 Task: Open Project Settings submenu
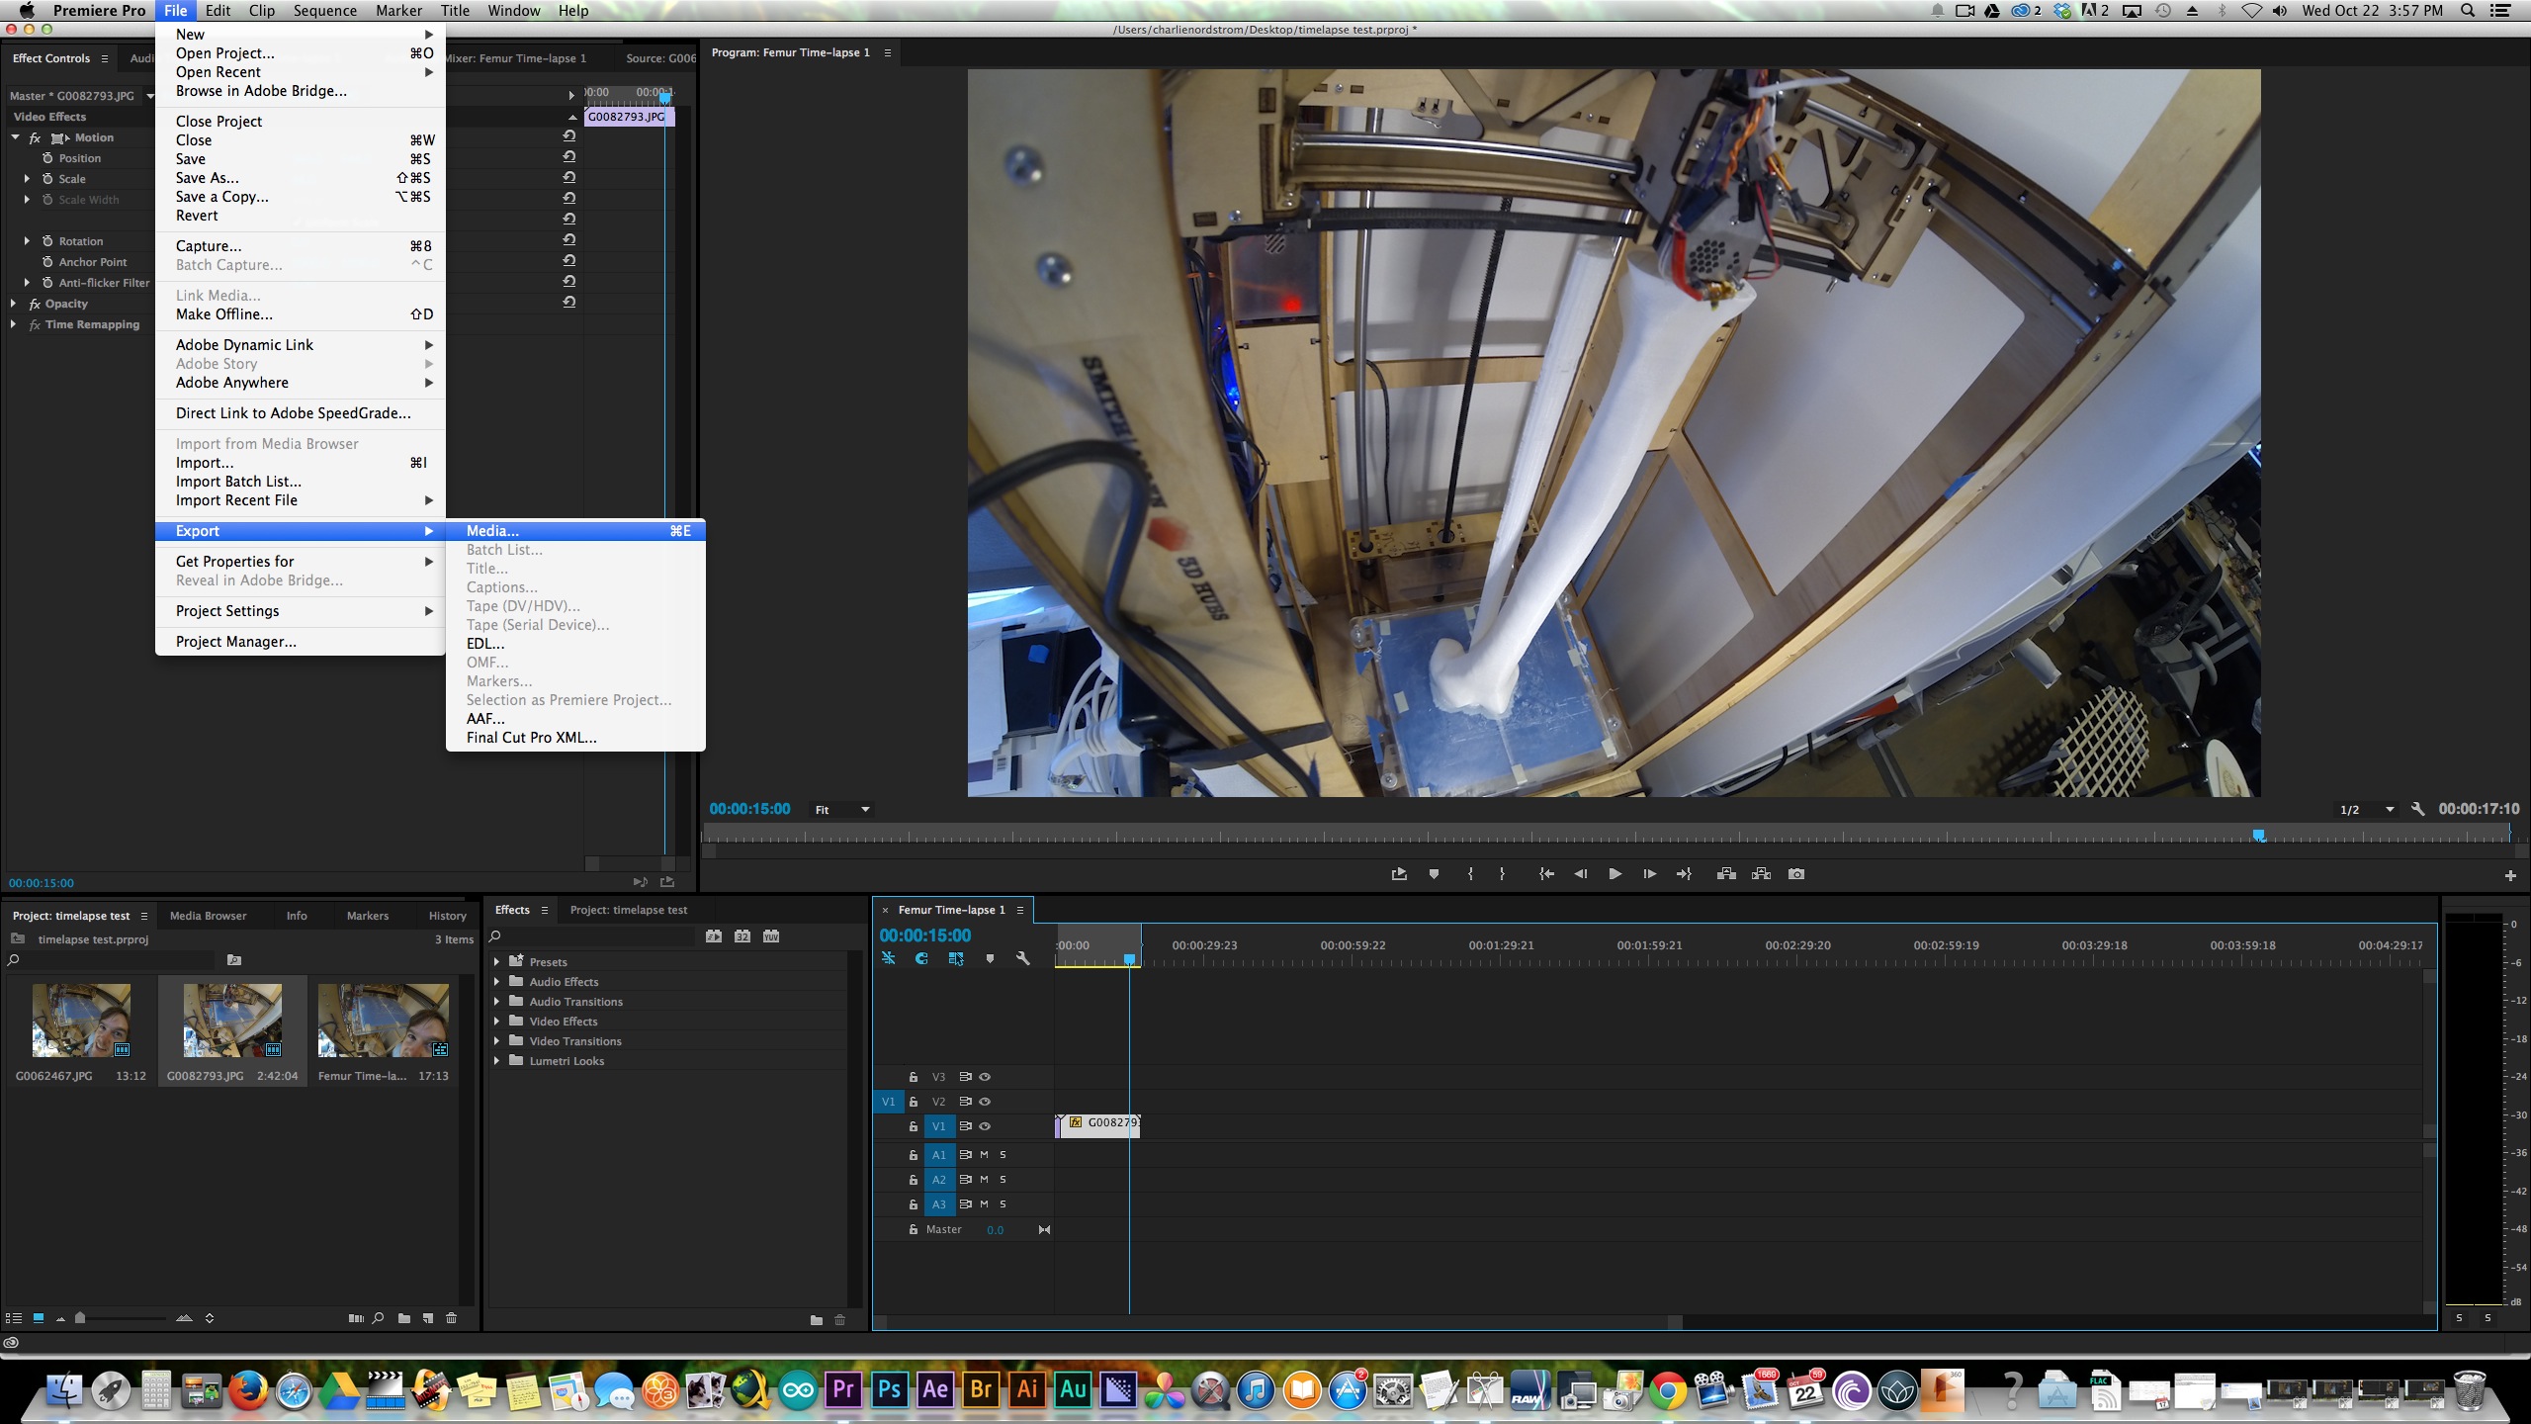301,611
